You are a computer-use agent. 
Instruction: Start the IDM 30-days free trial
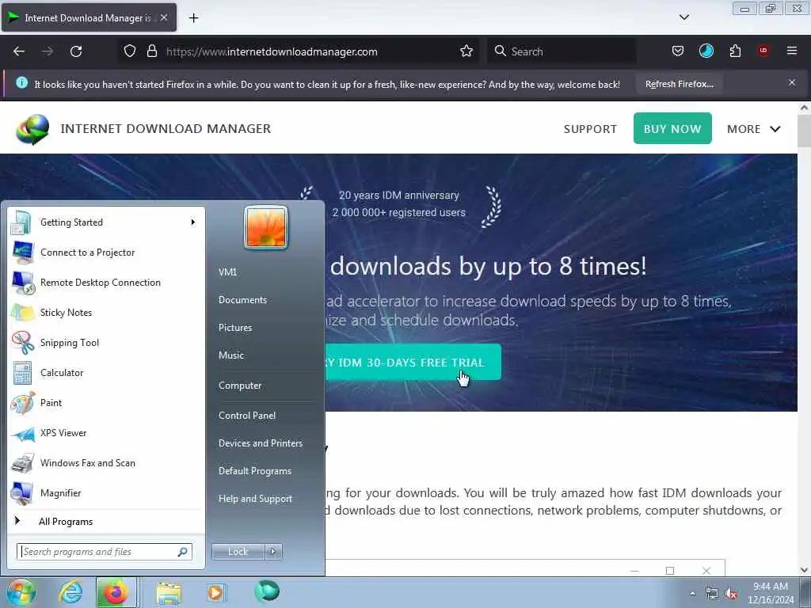coord(413,362)
